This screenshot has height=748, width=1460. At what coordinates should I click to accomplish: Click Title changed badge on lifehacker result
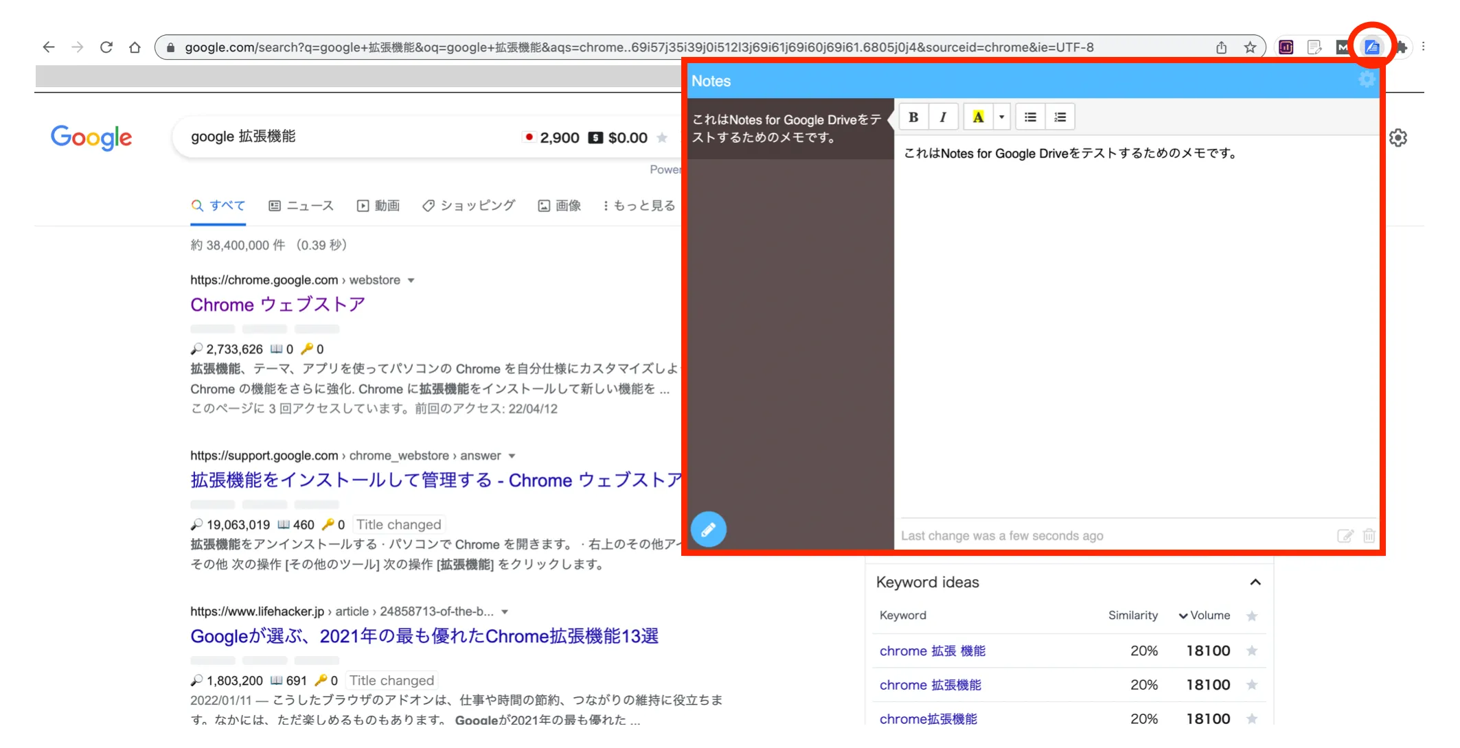pos(391,680)
